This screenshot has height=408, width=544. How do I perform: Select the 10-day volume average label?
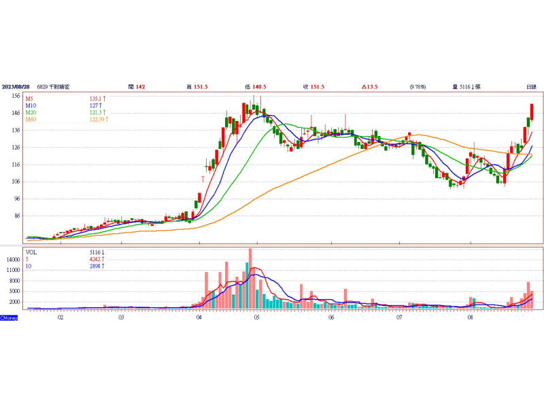point(29,265)
